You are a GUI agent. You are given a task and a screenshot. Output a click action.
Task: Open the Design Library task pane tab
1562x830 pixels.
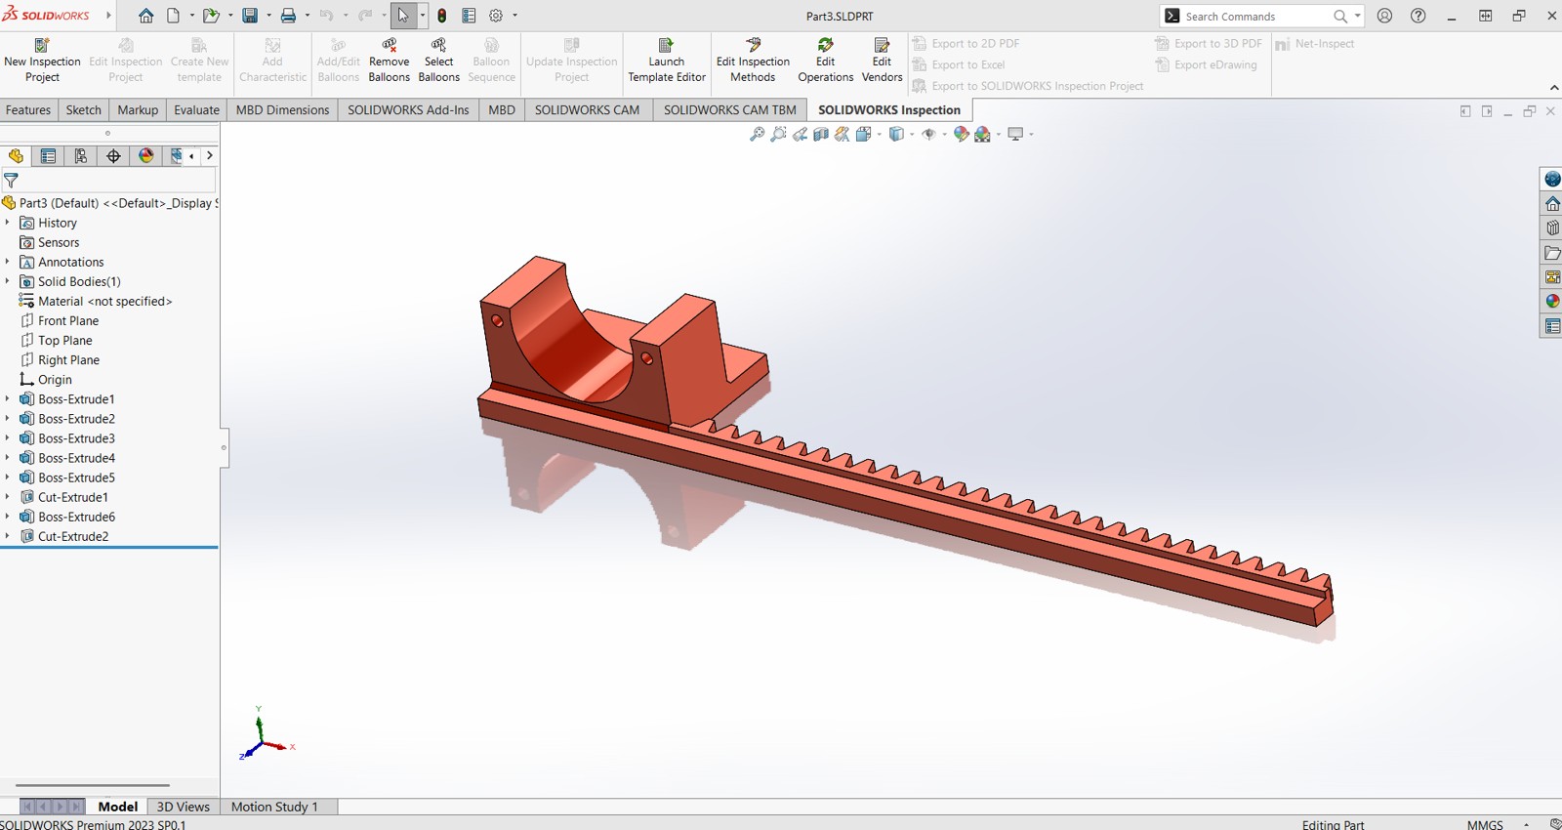pos(1552,228)
